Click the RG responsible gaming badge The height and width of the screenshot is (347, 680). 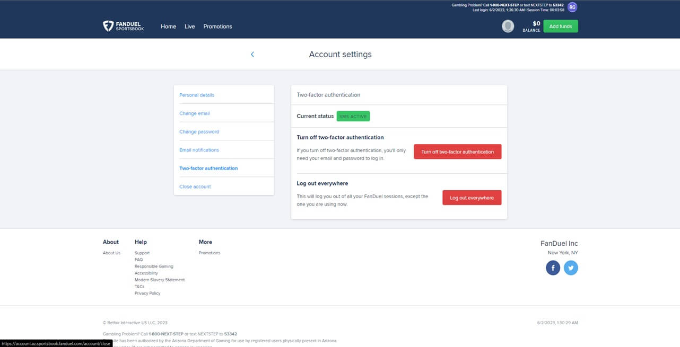tap(572, 7)
